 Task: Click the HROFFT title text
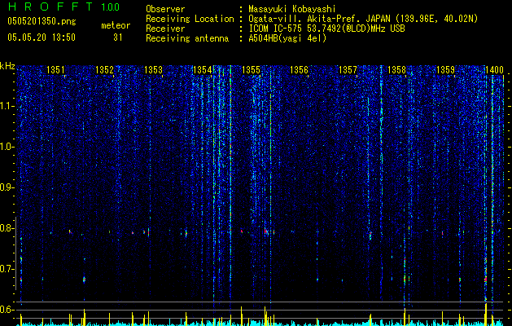pyautogui.click(x=50, y=7)
